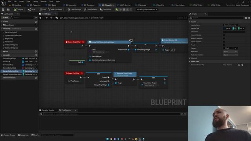Expand the EventGraph tree item
This screenshot has width=251, height=141.
pos(2,25)
